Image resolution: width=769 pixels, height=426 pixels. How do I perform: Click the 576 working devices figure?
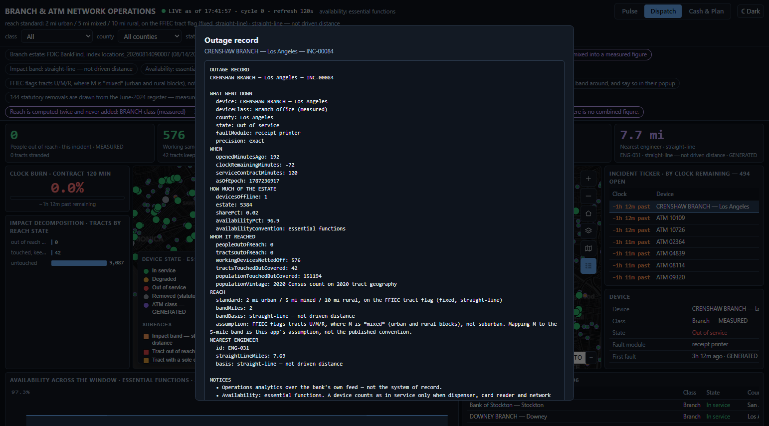(174, 135)
